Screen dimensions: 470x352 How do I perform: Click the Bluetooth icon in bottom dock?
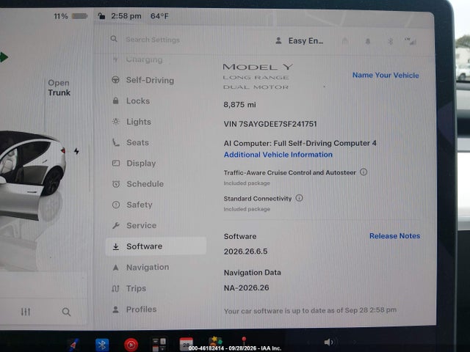[x=102, y=345]
